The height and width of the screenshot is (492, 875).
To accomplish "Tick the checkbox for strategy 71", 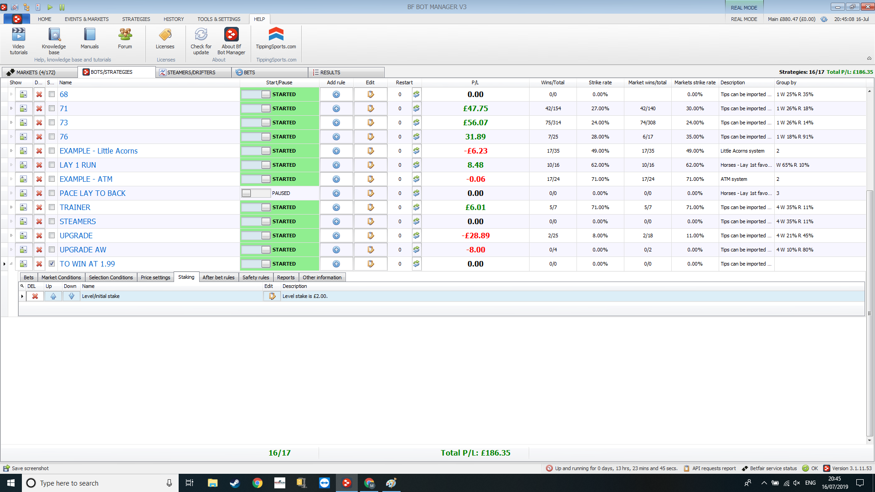I will click(51, 108).
